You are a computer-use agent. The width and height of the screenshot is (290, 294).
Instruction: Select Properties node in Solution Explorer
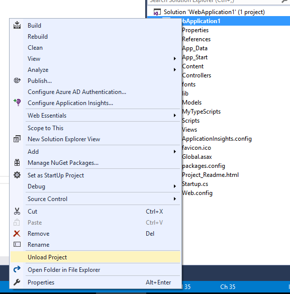(195, 30)
